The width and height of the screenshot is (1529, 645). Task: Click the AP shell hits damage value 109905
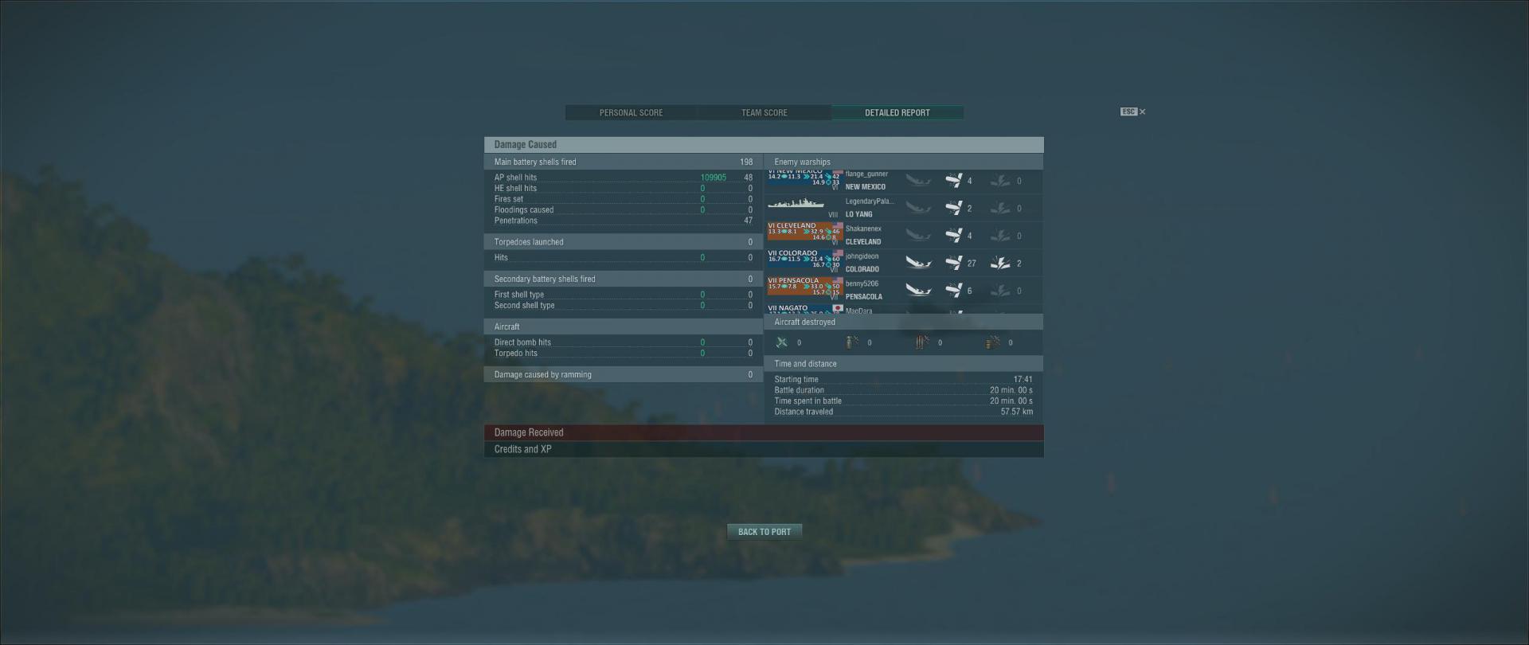point(713,178)
